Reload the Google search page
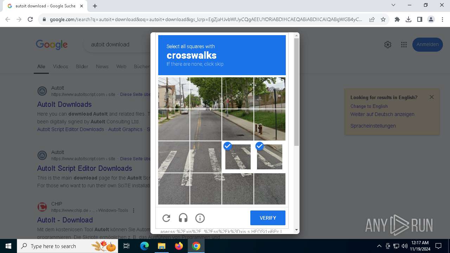 pos(30,19)
